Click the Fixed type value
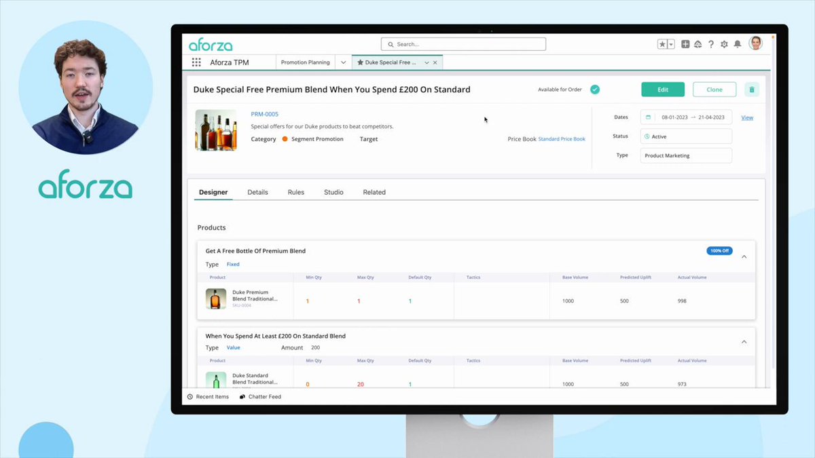Screen dimensions: 815x458 click(233, 265)
